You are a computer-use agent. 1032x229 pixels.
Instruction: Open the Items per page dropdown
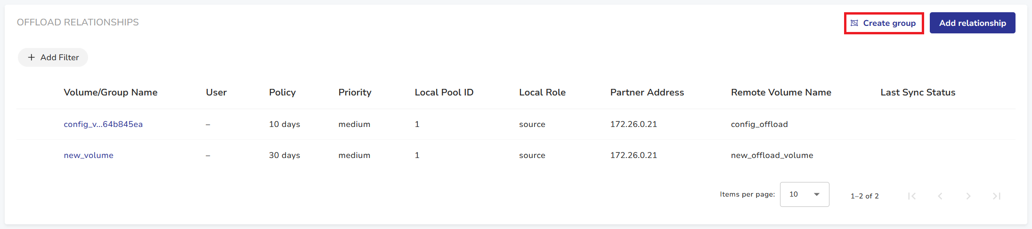804,194
